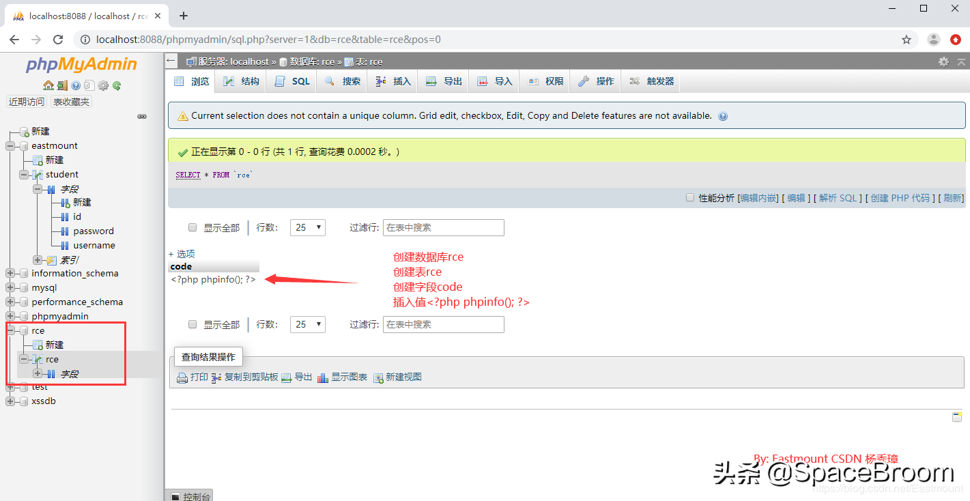
Task: Open the 行数 rows dropdown showing 25
Action: (307, 227)
